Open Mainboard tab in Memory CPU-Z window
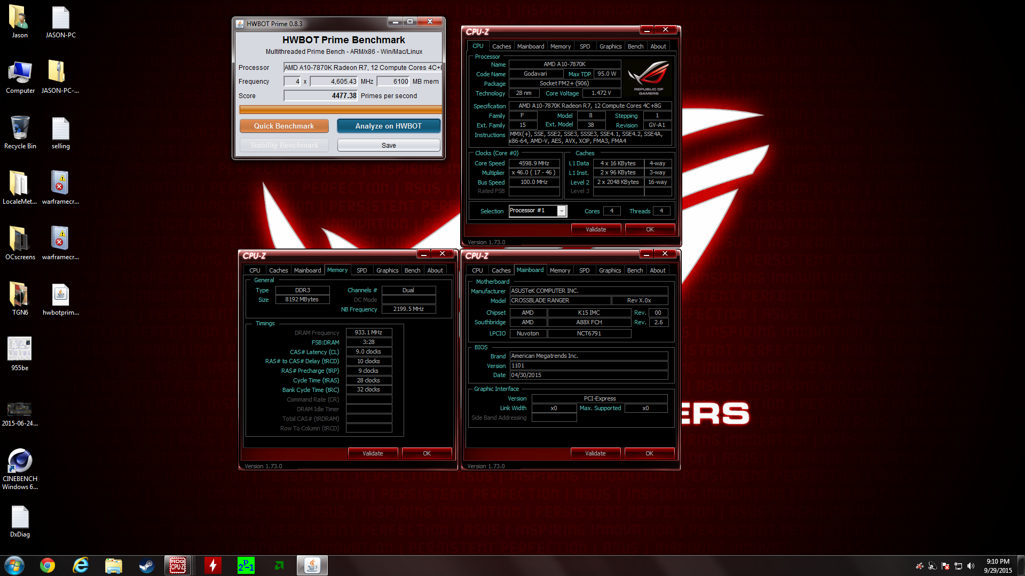 307,270
